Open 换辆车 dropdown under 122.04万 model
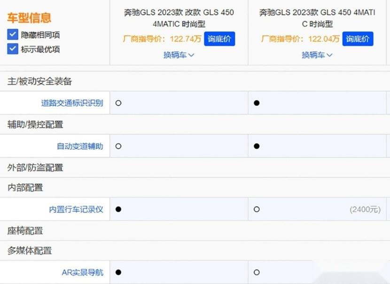390x284 pixels. pos(317,55)
